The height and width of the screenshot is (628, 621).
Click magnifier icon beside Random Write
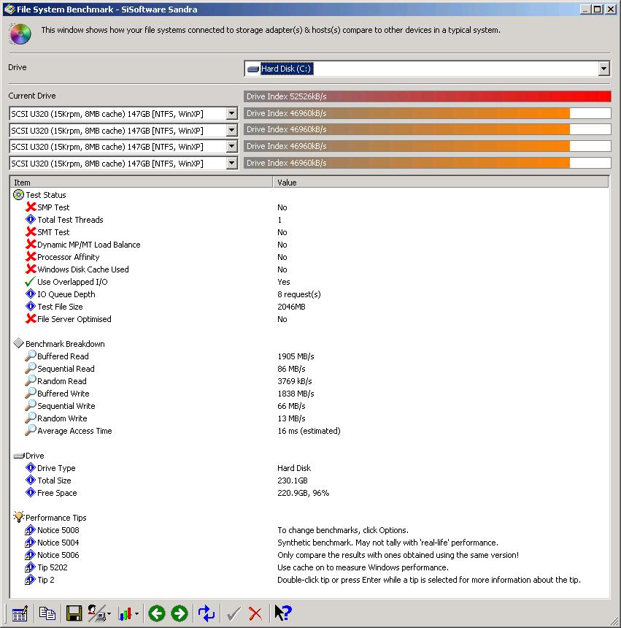click(x=31, y=418)
